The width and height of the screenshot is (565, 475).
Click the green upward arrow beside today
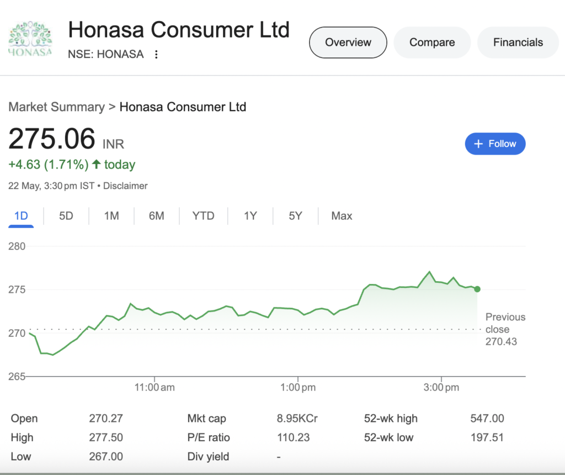pos(96,165)
